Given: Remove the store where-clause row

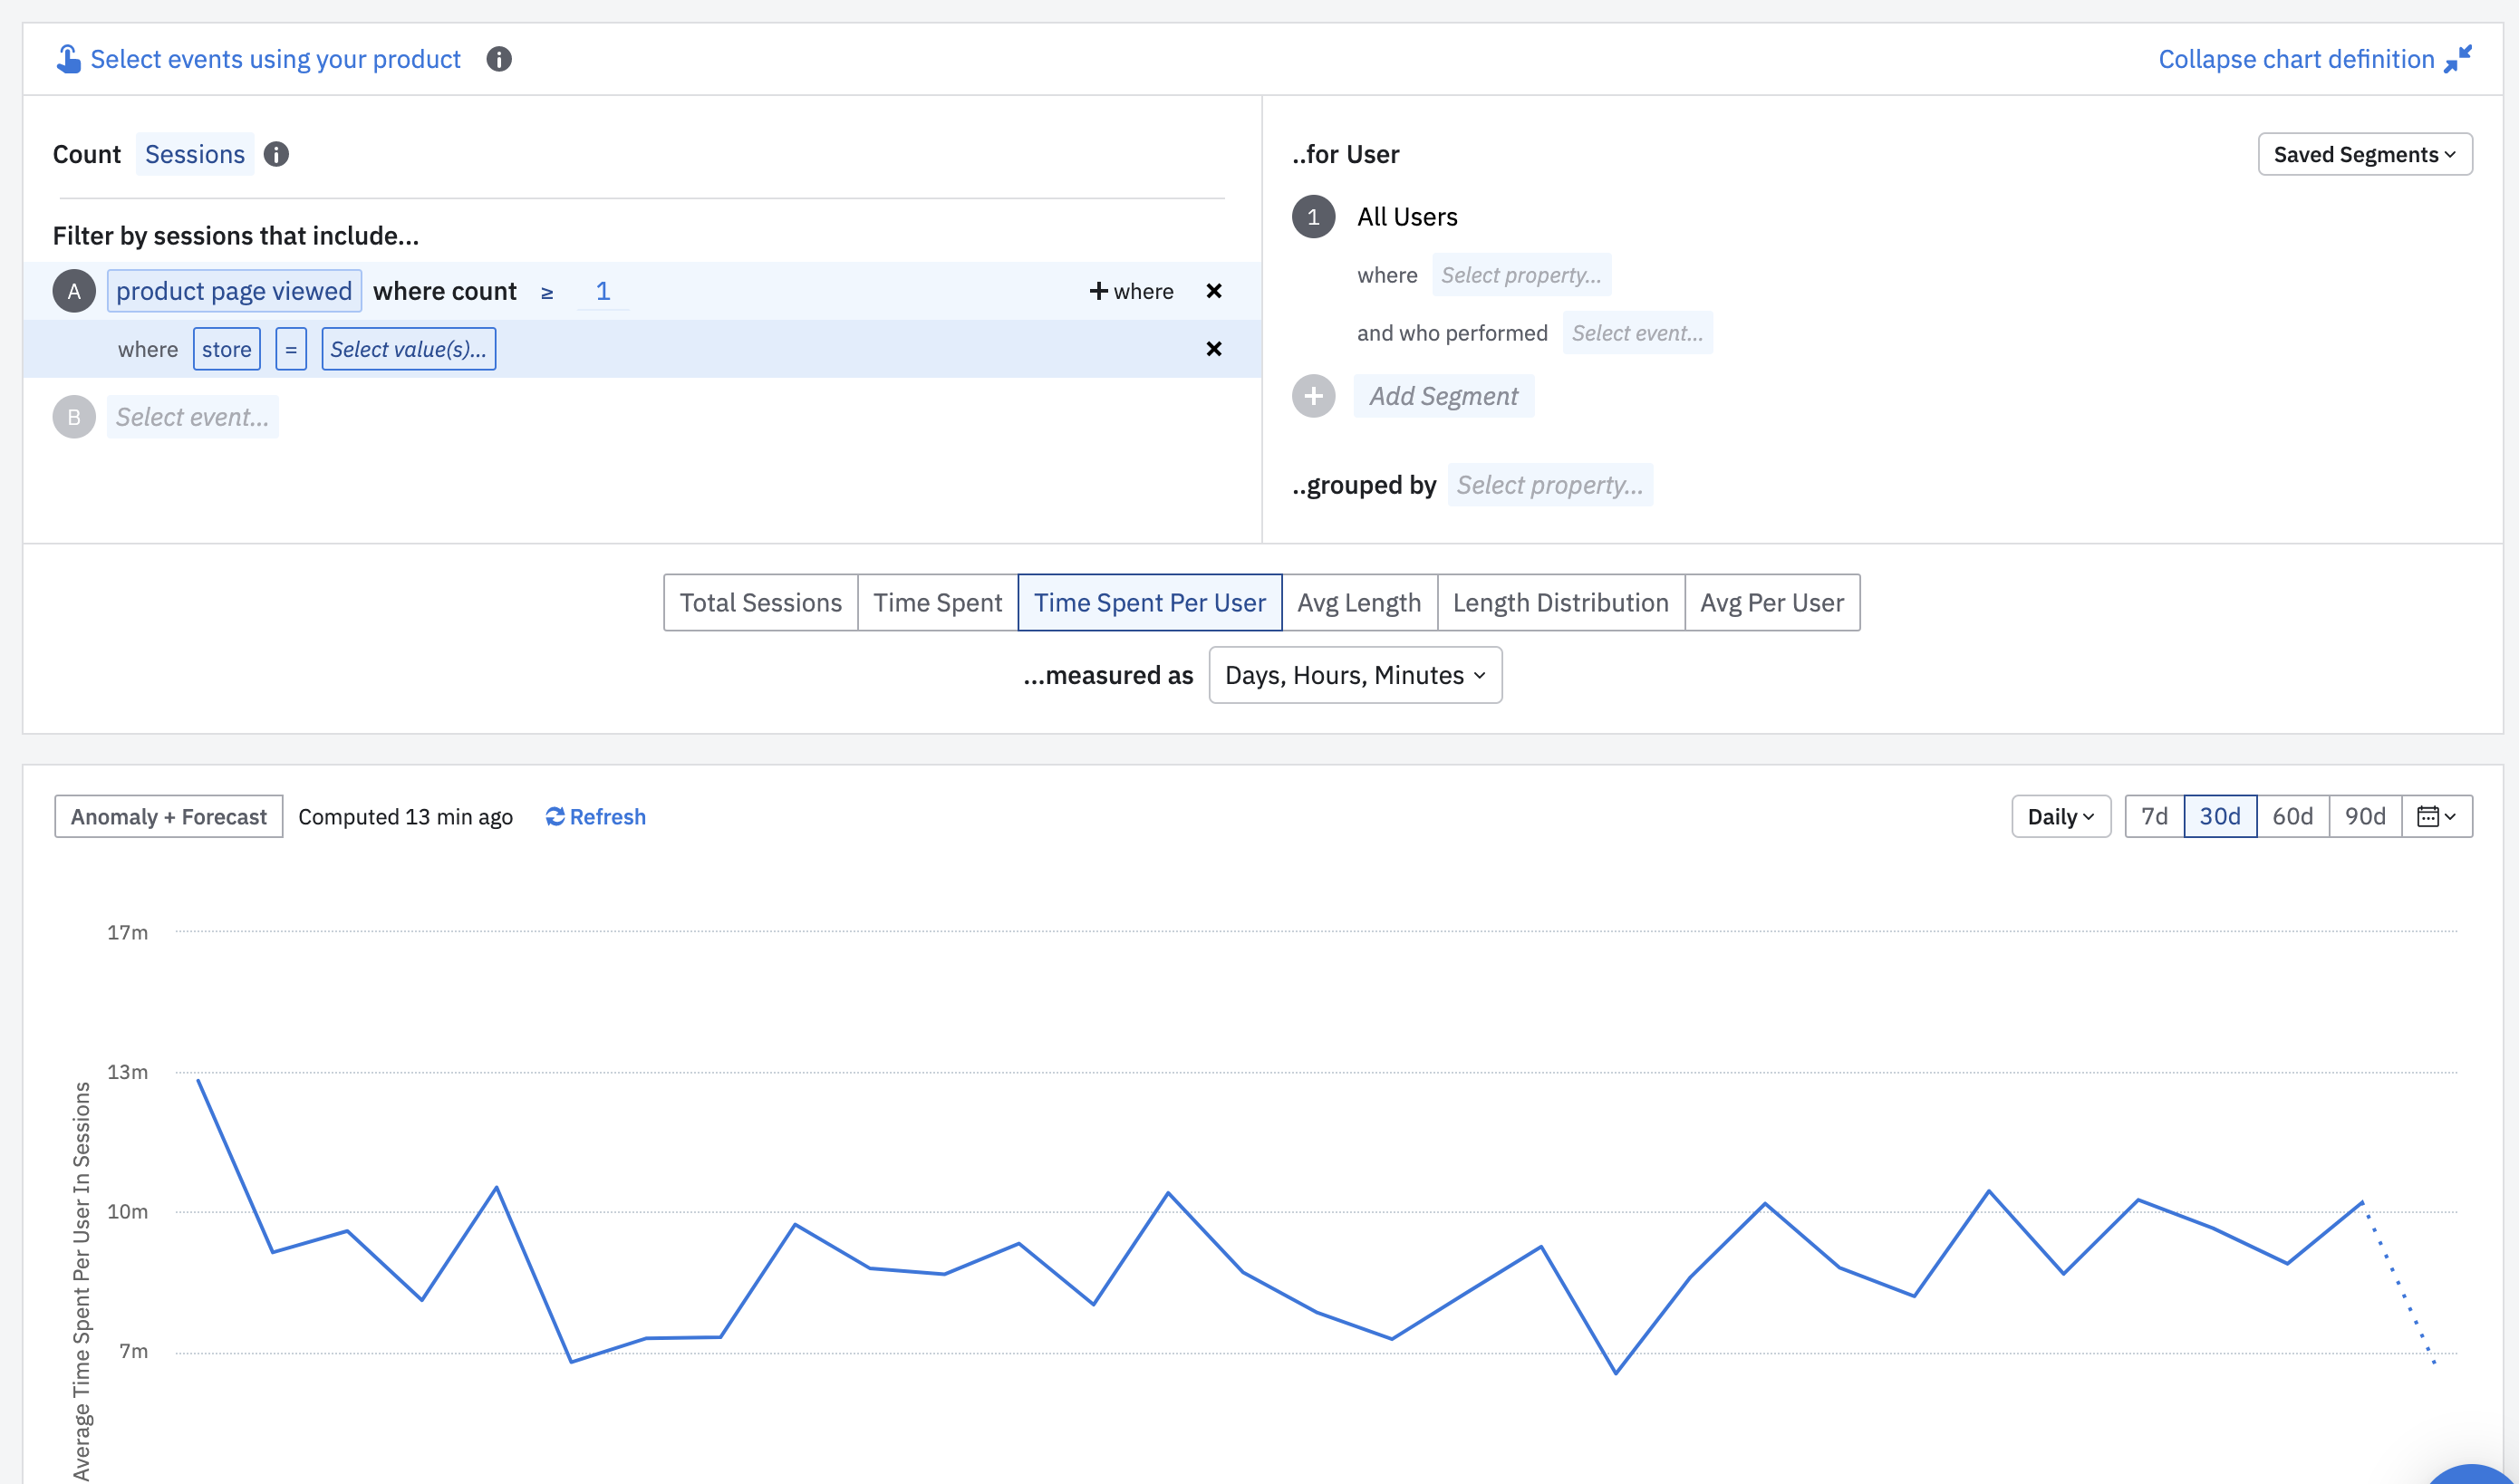Looking at the screenshot, I should [x=1213, y=349].
